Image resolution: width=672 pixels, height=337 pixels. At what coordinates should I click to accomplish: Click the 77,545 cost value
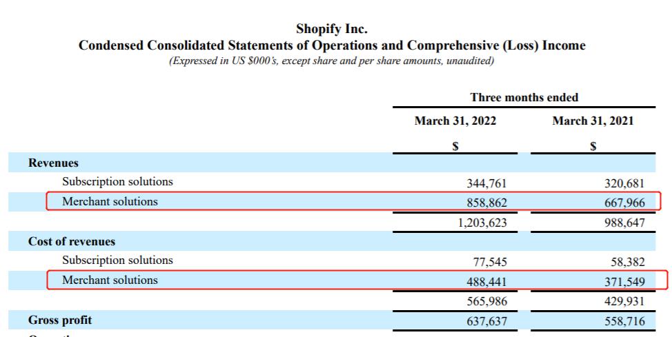[490, 262]
